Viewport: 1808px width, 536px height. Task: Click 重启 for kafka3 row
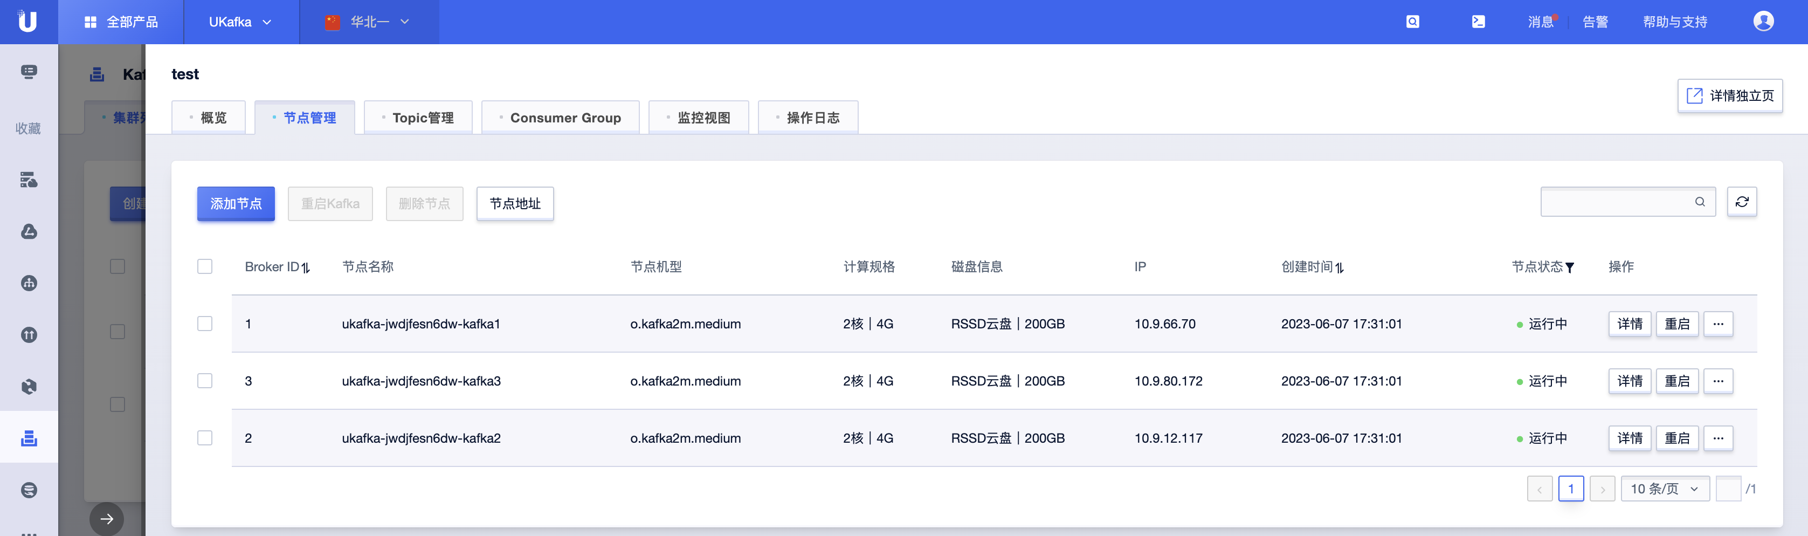[x=1678, y=381]
